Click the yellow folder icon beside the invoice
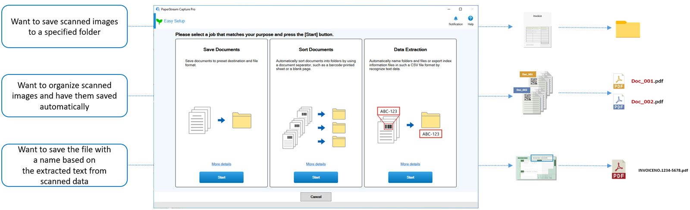This screenshot has height=210, width=690. click(x=627, y=29)
